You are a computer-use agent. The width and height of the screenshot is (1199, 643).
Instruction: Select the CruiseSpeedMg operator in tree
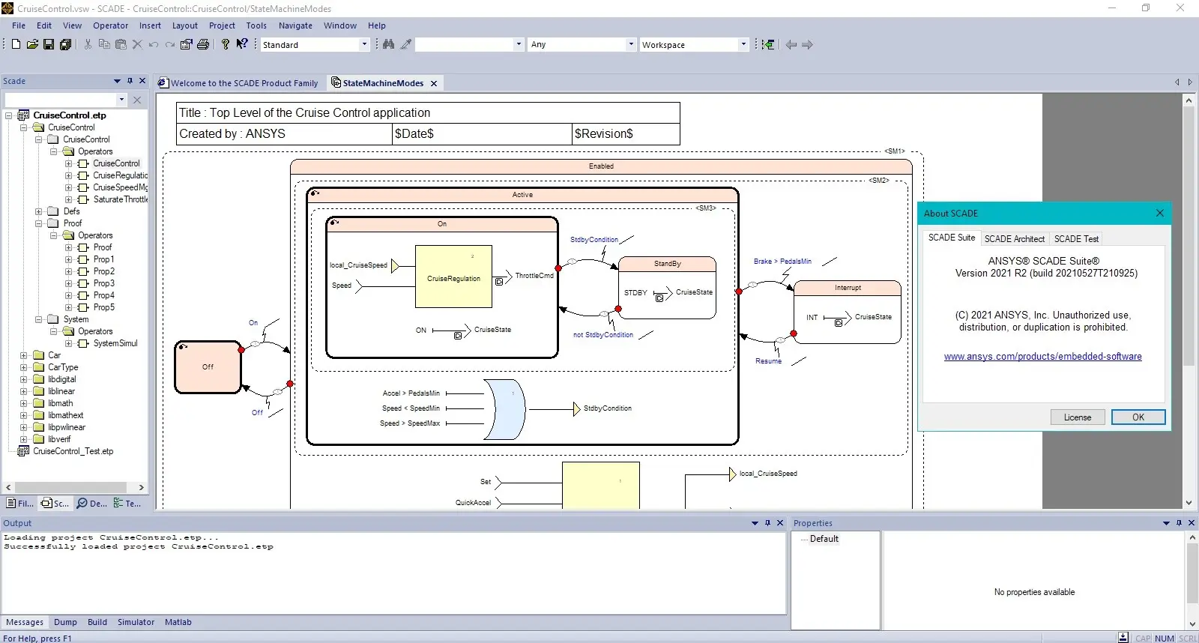point(120,187)
